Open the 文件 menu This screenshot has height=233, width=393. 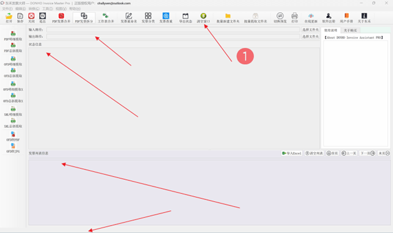coord(7,9)
